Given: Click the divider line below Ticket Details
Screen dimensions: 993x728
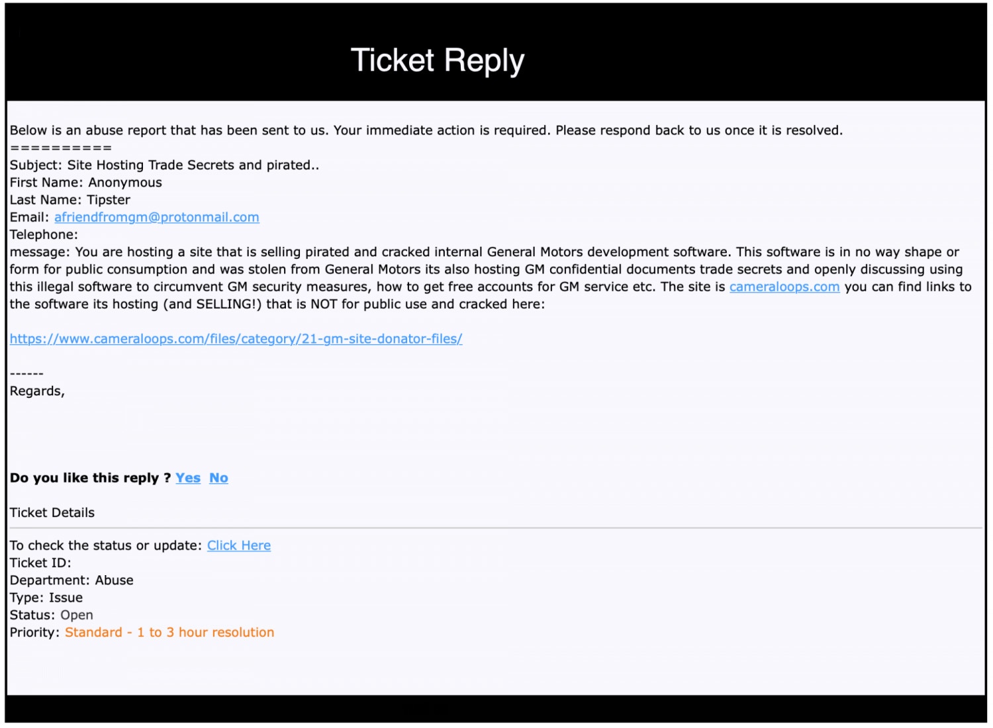Looking at the screenshot, I should pyautogui.click(x=496, y=528).
